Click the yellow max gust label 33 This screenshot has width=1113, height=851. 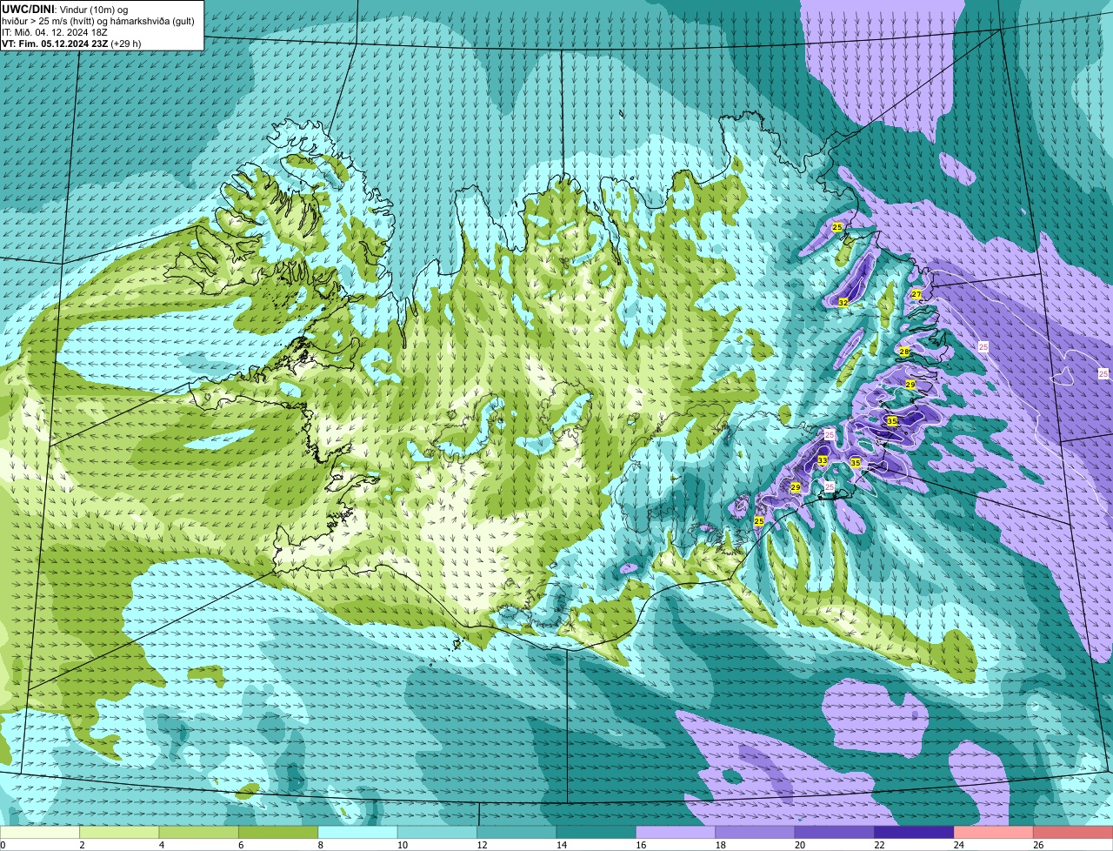click(822, 459)
